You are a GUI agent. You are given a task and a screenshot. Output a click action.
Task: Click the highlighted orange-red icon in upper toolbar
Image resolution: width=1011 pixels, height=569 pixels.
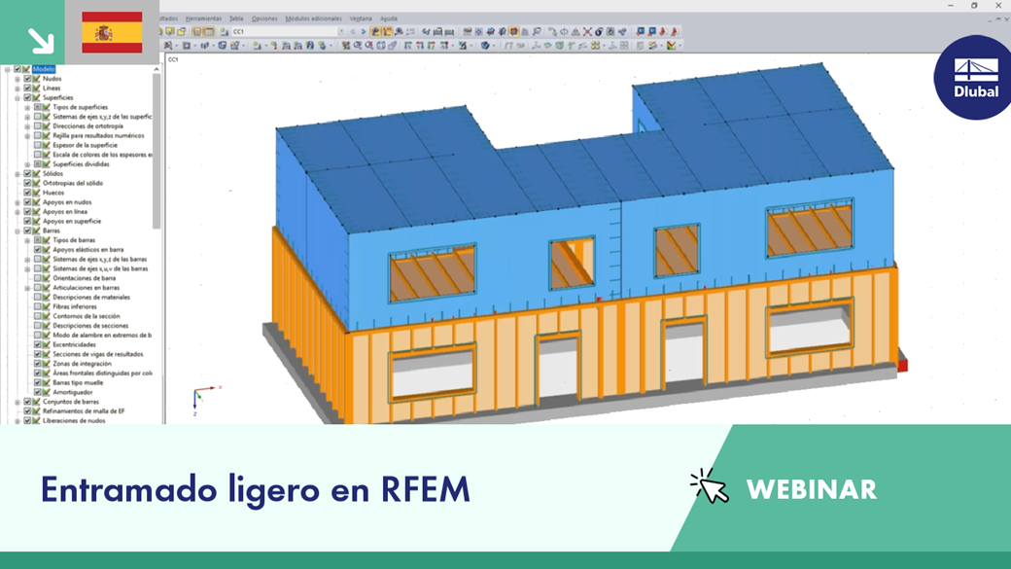pyautogui.click(x=514, y=31)
